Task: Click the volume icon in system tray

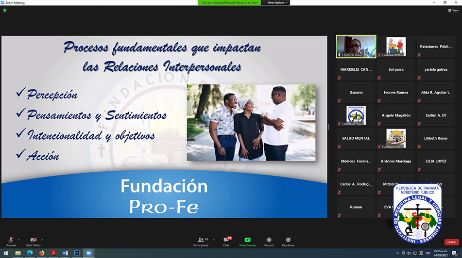Action: pyautogui.click(x=409, y=253)
